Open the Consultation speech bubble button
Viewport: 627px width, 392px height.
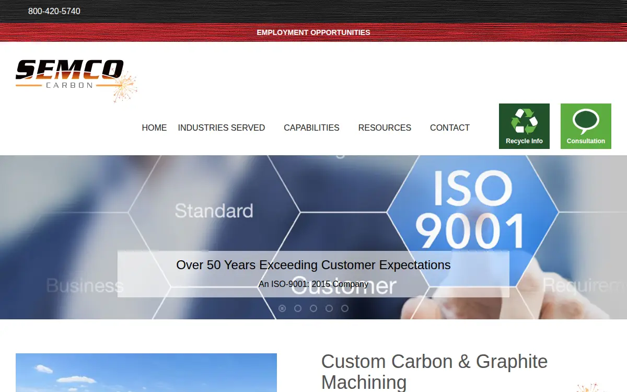coord(586,126)
